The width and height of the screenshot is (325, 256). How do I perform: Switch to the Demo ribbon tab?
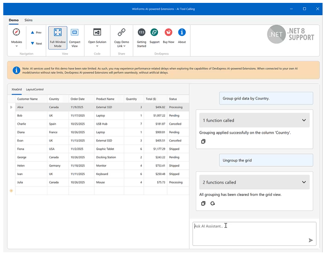(x=14, y=20)
